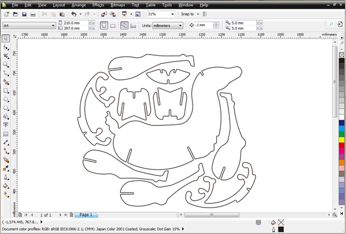346x234 pixels.
Task: Choose the Dimension tool
Action: [6, 142]
